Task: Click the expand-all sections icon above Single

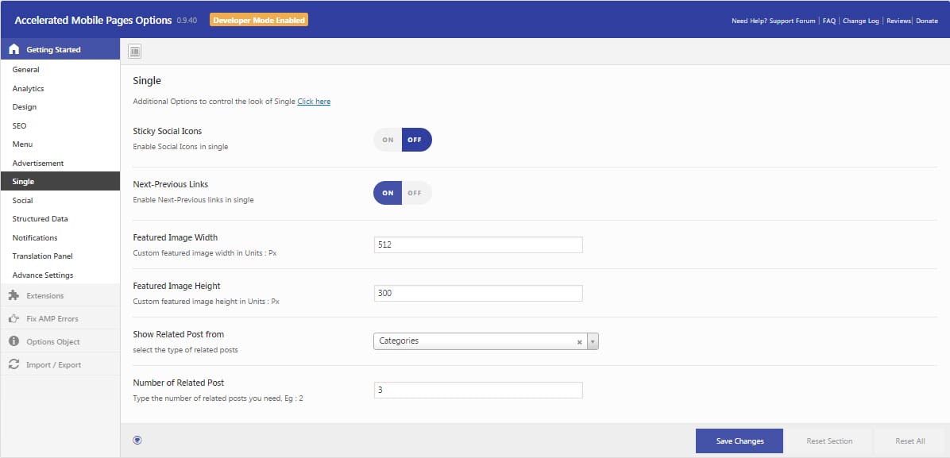Action: point(135,52)
